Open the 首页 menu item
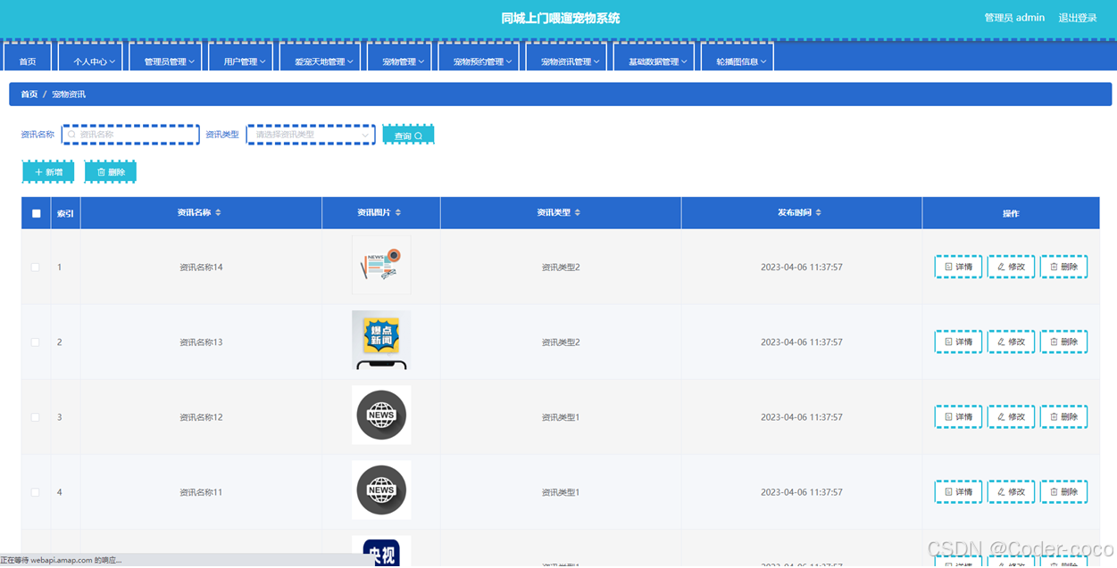The image size is (1117, 568). tap(28, 58)
